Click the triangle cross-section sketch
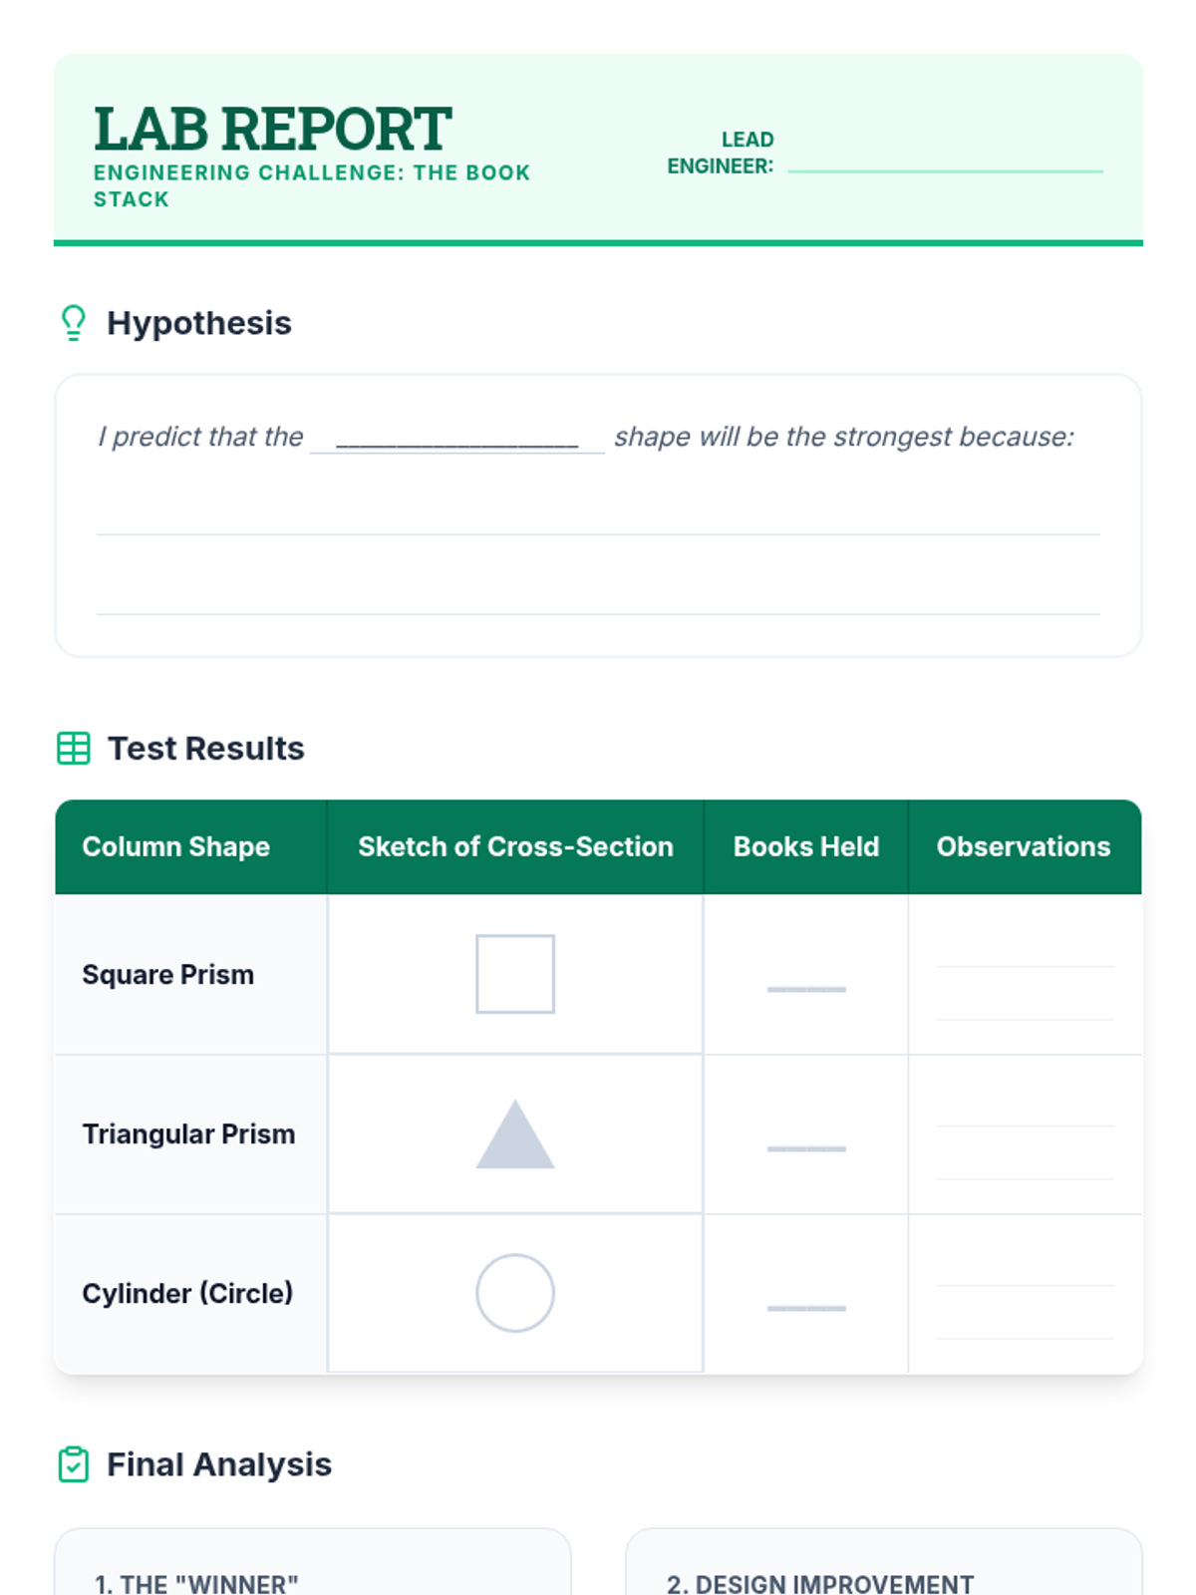Viewport: 1196px width, 1595px height. pos(515,1136)
